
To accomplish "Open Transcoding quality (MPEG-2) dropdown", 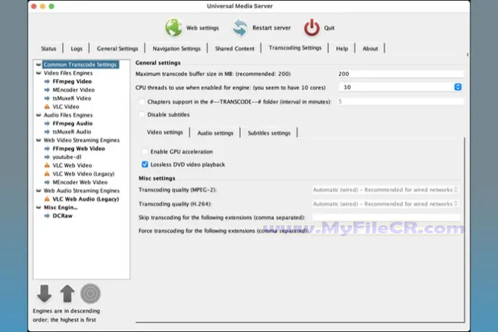I will coord(385,190).
